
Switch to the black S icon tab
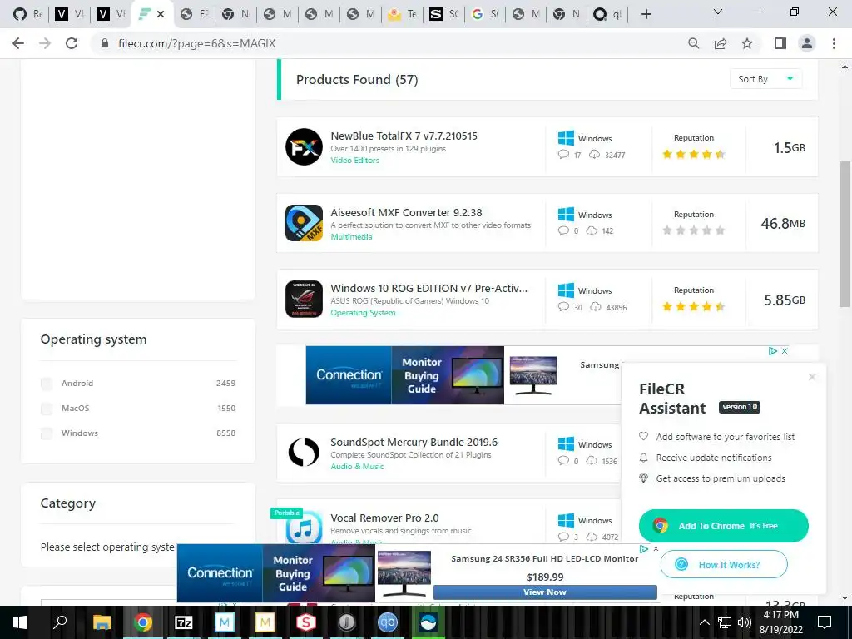[443, 14]
